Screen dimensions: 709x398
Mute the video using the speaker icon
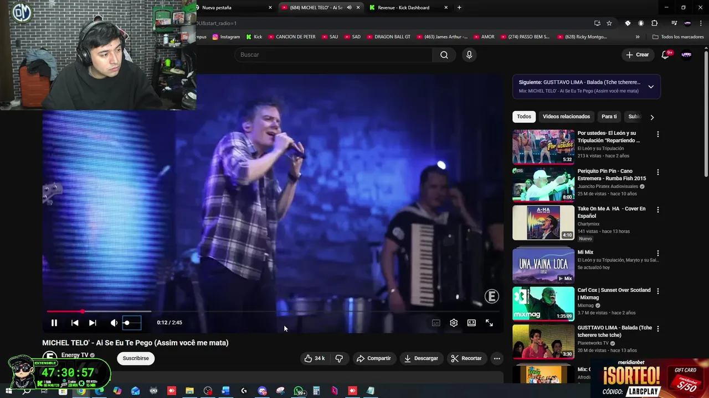[x=114, y=323]
